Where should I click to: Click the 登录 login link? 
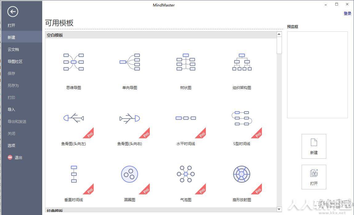(347, 13)
